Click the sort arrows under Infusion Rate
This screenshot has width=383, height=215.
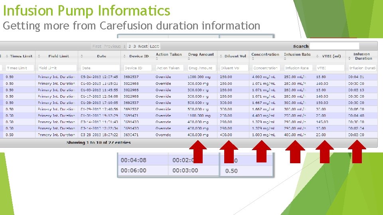click(x=285, y=59)
